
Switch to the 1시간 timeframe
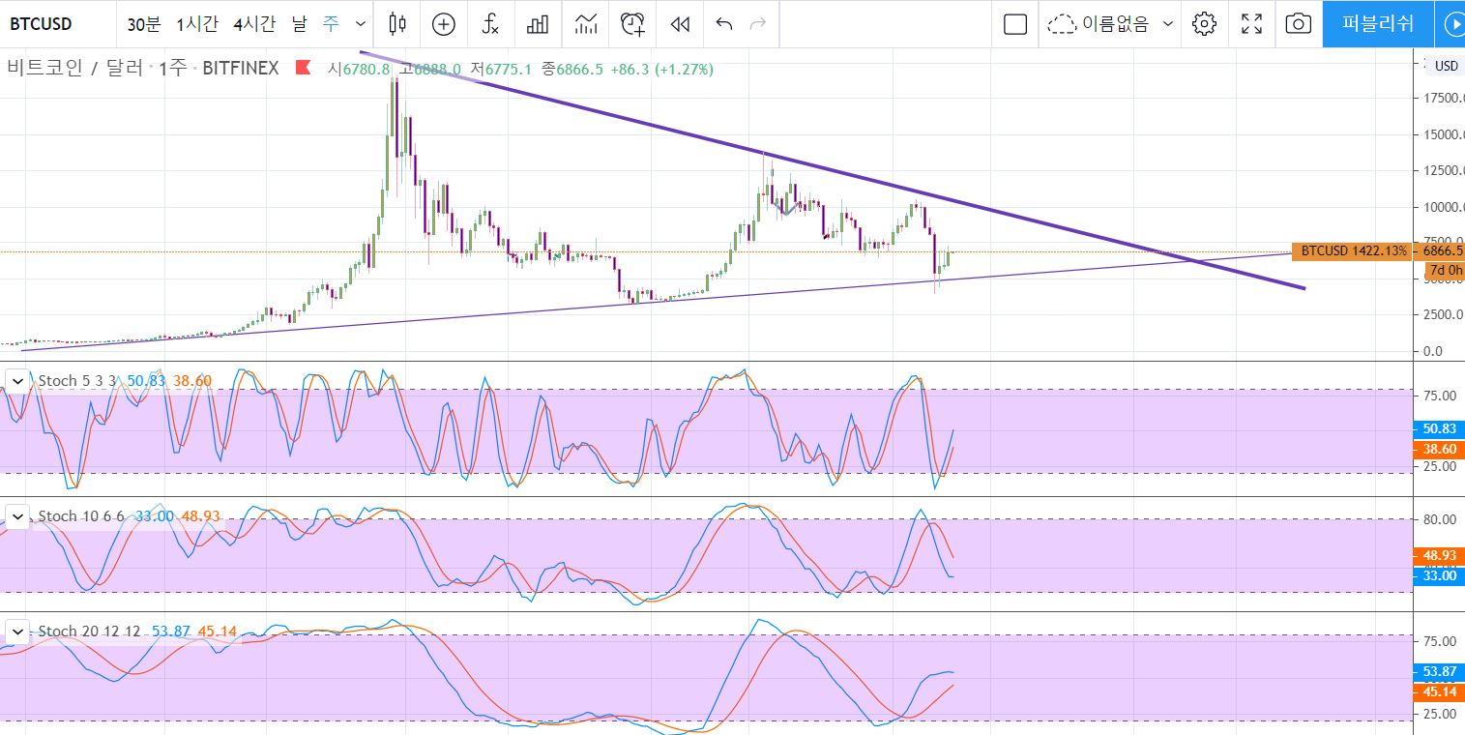coord(197,24)
